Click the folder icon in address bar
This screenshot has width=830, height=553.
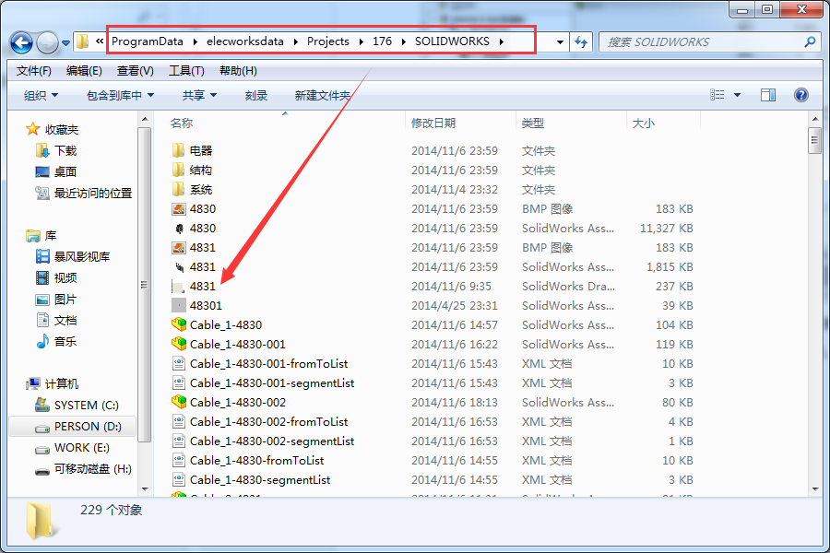coord(82,41)
